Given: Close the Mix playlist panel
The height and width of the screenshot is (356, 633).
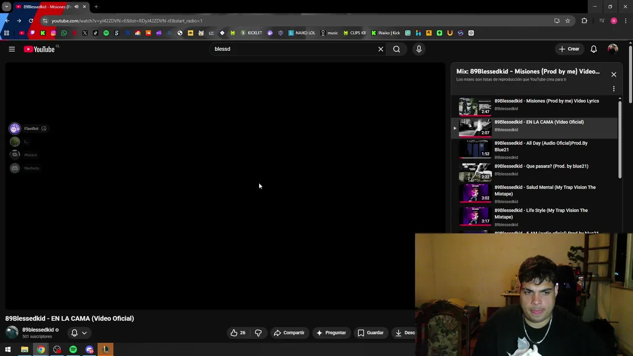Looking at the screenshot, I should pyautogui.click(x=614, y=74).
